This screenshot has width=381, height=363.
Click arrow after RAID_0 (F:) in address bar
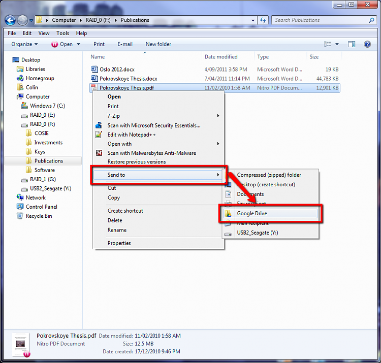click(x=116, y=20)
